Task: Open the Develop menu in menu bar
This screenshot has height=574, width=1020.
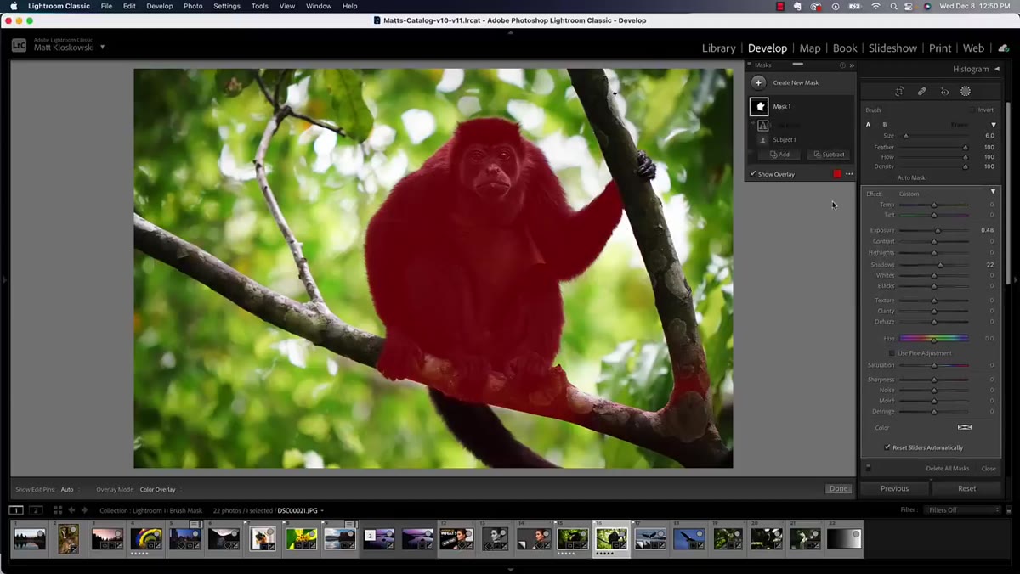Action: (x=159, y=6)
